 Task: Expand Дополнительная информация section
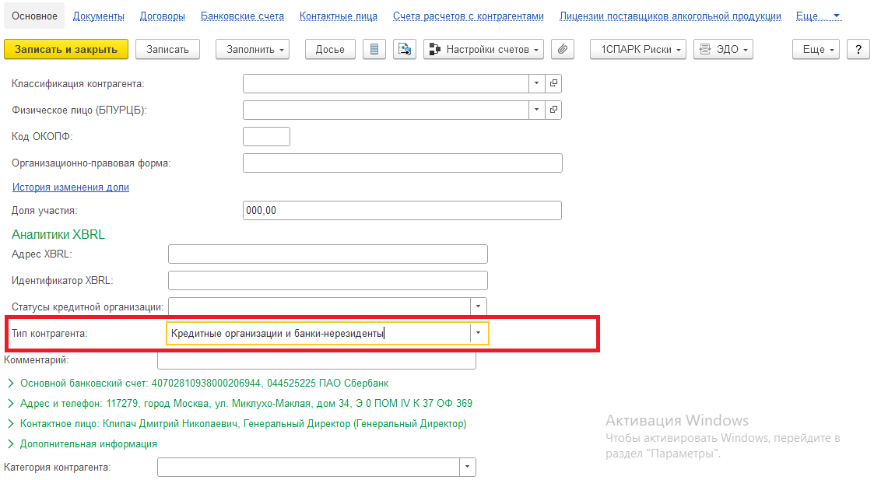pos(11,443)
